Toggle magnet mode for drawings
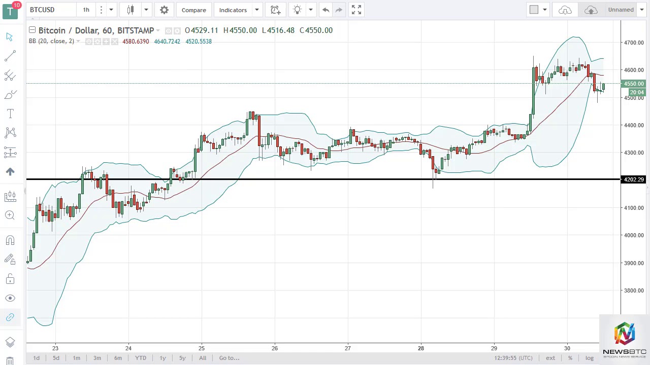The height and width of the screenshot is (365, 650). tap(10, 240)
